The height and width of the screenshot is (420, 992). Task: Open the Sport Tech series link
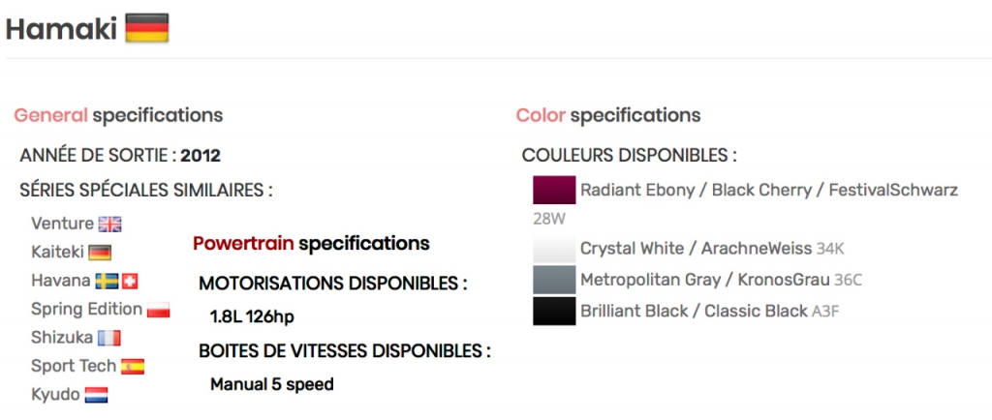74,367
